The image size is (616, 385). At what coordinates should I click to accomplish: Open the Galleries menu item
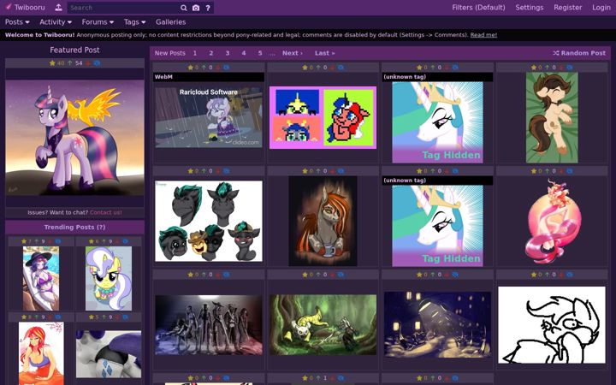pos(170,22)
